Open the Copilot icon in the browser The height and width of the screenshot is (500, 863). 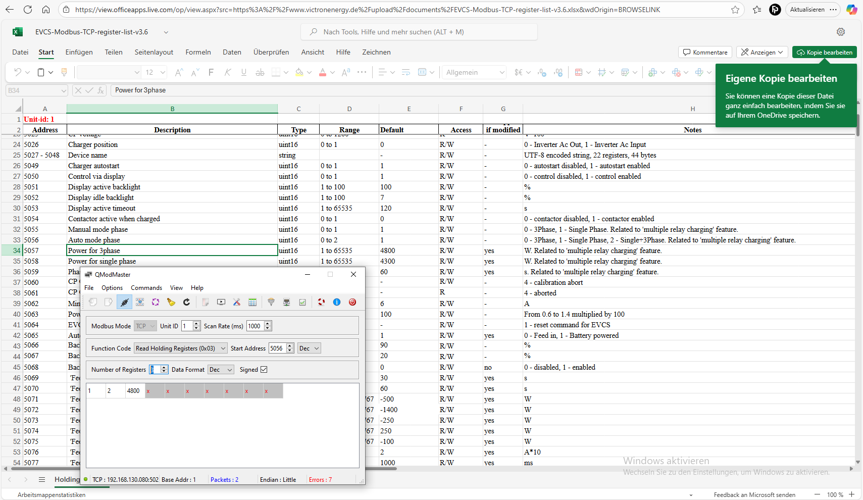tap(852, 10)
